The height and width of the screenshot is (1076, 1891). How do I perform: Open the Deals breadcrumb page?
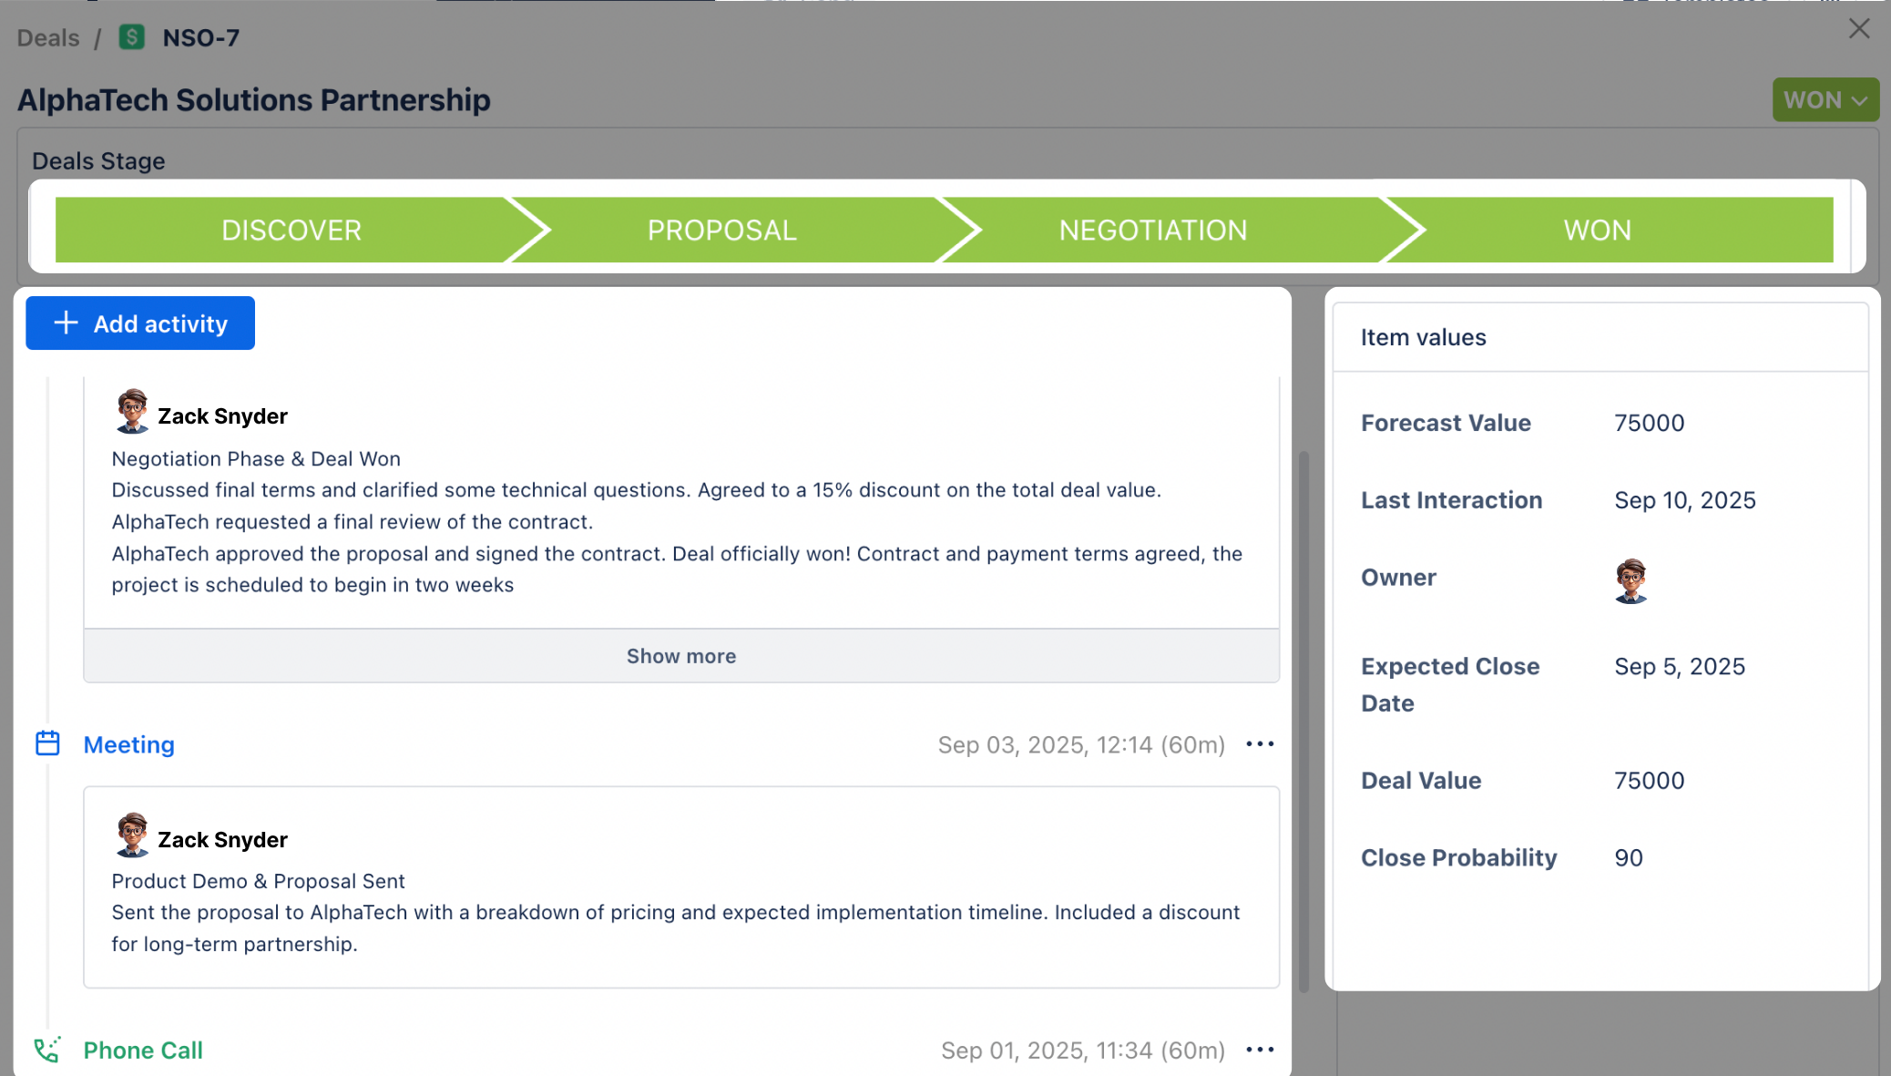point(46,37)
